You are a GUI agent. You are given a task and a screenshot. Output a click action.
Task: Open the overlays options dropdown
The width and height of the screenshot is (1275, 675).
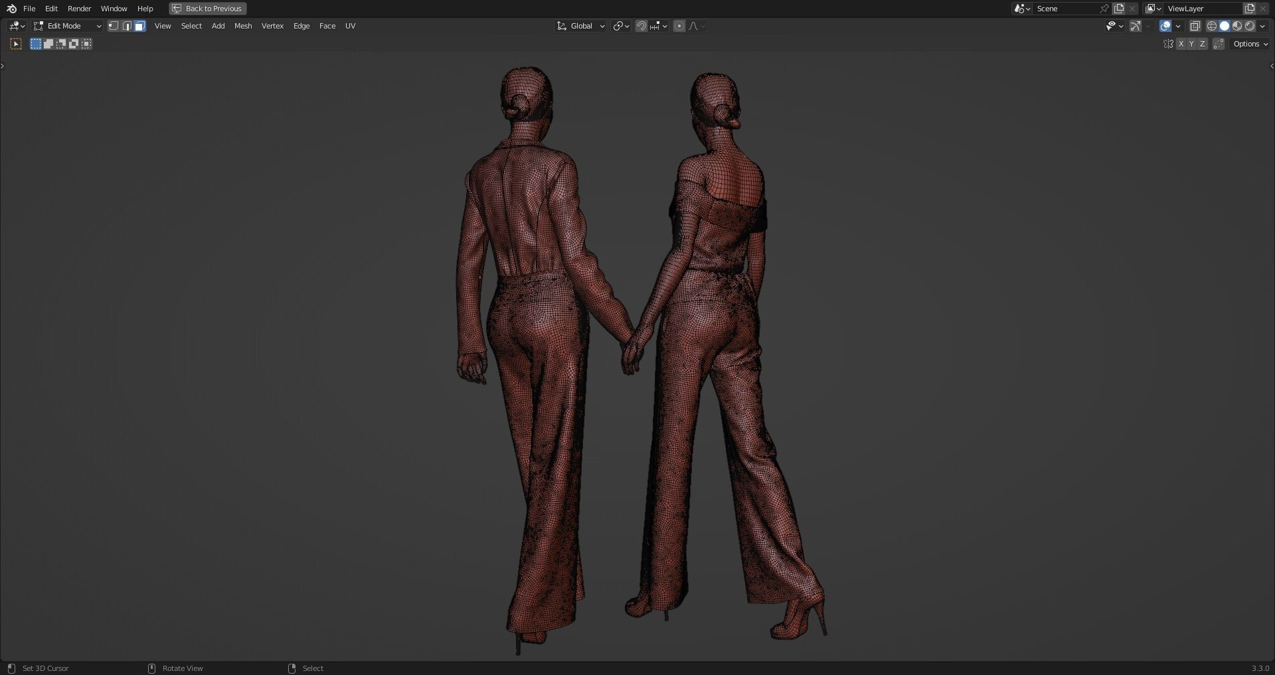coord(1178,26)
